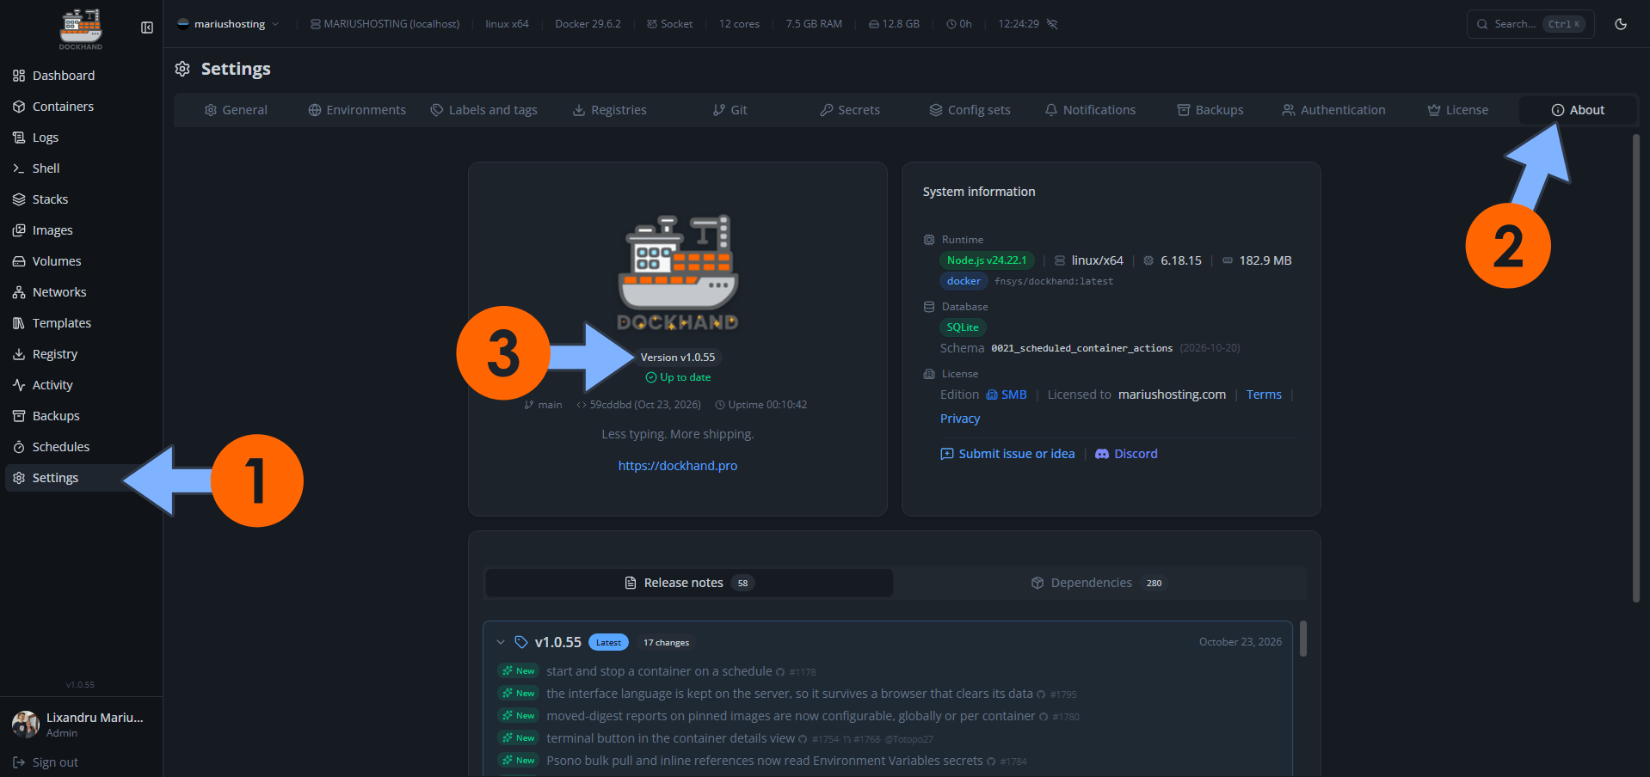The height and width of the screenshot is (777, 1650).
Task: Open Volumes in the sidebar
Action: pyautogui.click(x=82, y=261)
